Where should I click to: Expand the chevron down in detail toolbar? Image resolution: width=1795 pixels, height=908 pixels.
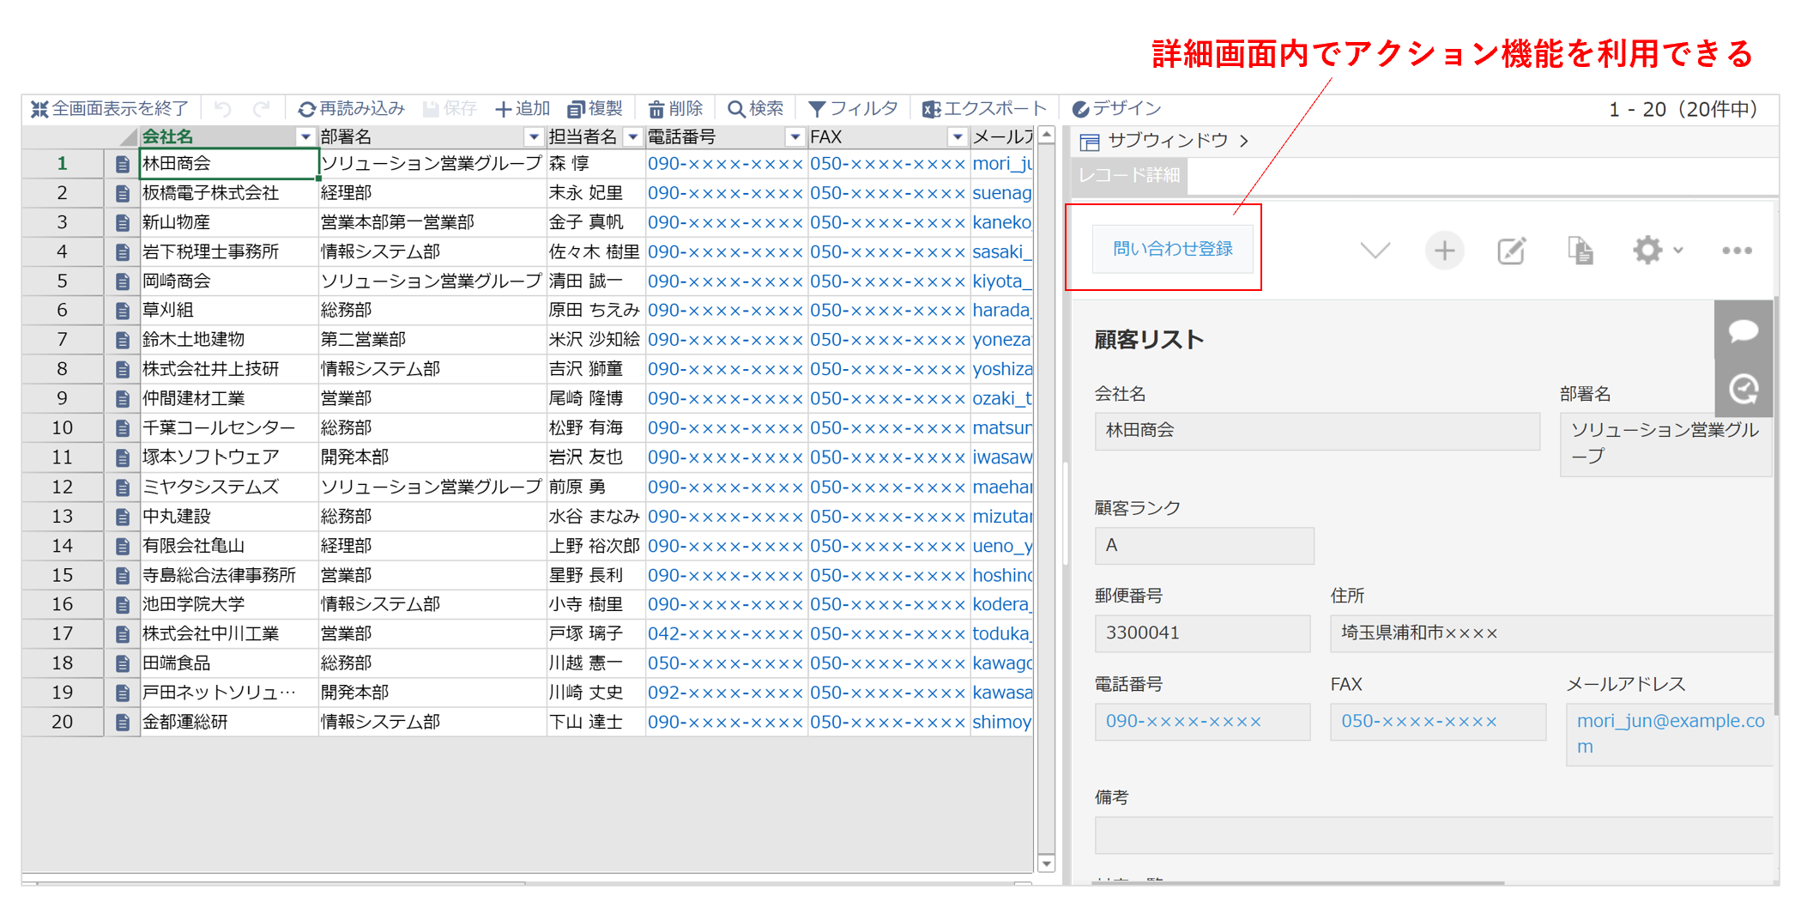click(1375, 251)
